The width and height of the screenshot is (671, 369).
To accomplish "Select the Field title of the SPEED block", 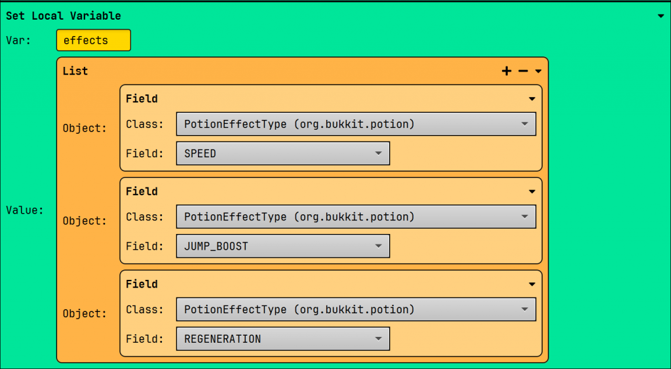I will [142, 99].
